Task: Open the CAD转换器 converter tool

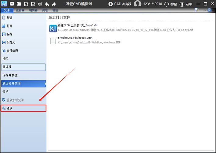Action: coord(120,4)
